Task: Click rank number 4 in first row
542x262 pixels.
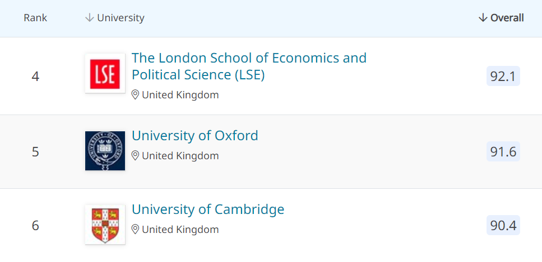Action: [35, 77]
